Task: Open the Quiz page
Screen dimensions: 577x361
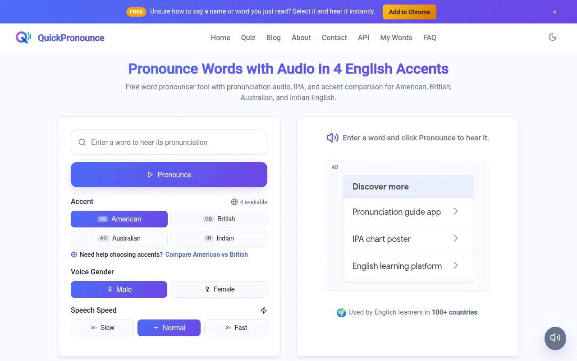Action: pos(248,38)
